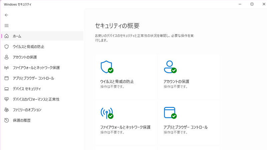This screenshot has height=150, width=267.
Task: Click the Windows セキュリティ window title
Action: 18,4
